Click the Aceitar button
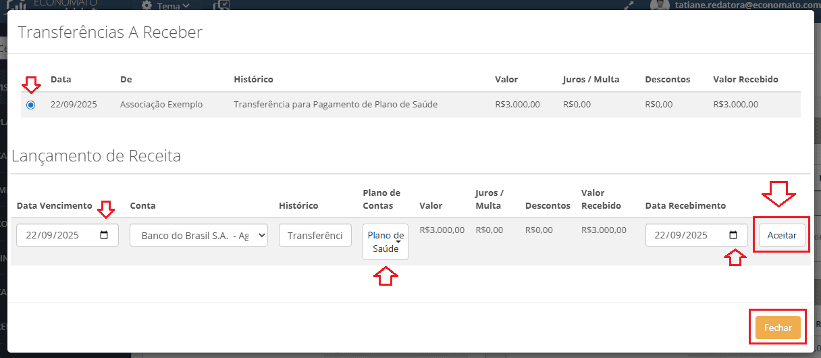This screenshot has width=821, height=358. [782, 235]
